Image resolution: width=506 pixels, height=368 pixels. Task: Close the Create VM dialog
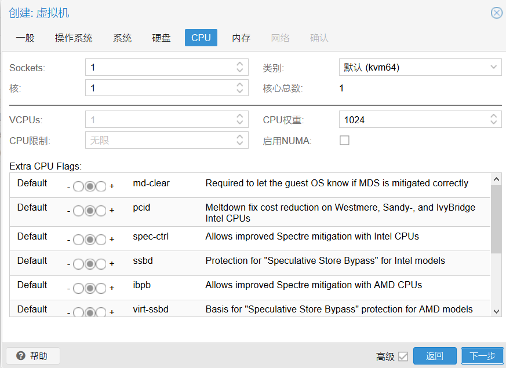click(496, 13)
